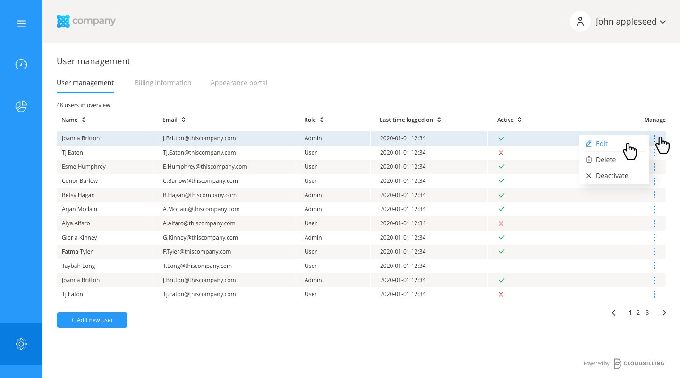Viewport: 680px width, 378px height.
Task: Click the green active checkmark for Fatma Tyler
Action: coord(501,252)
